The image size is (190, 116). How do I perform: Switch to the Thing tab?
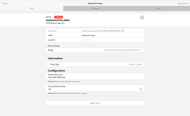coord(31,9)
